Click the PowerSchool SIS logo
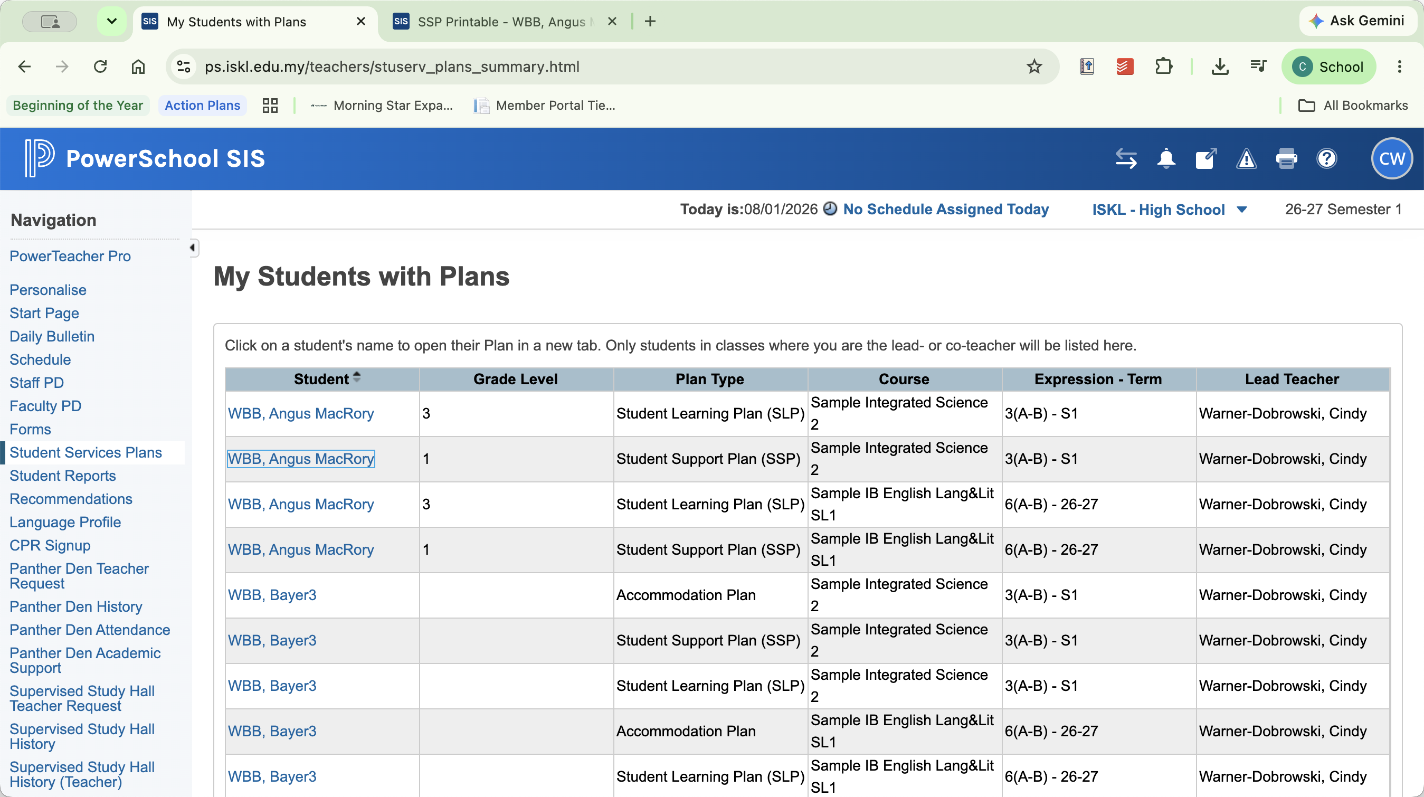This screenshot has width=1424, height=797. click(145, 159)
